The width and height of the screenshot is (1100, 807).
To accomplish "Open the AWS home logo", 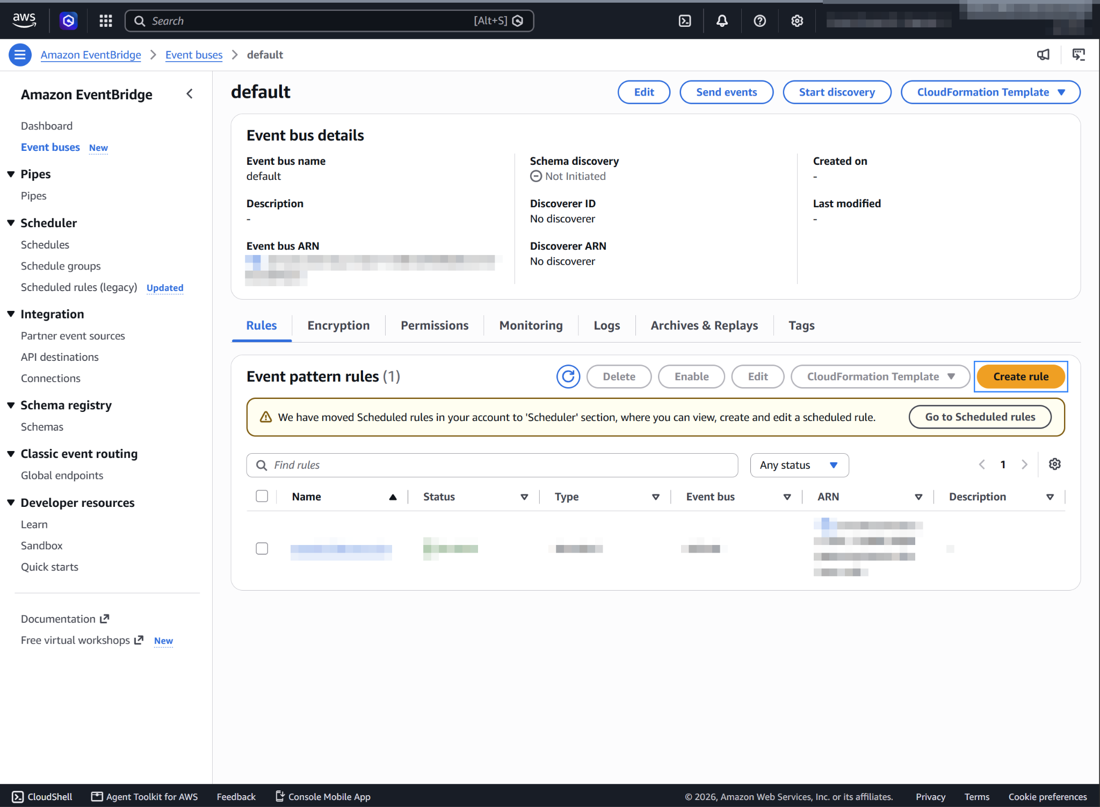I will [24, 20].
